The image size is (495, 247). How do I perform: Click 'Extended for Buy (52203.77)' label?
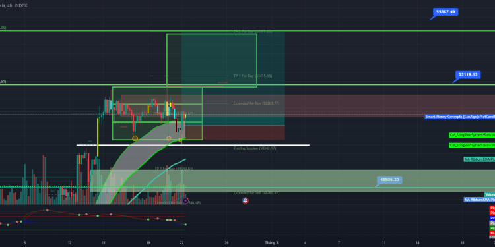[x=256, y=103]
